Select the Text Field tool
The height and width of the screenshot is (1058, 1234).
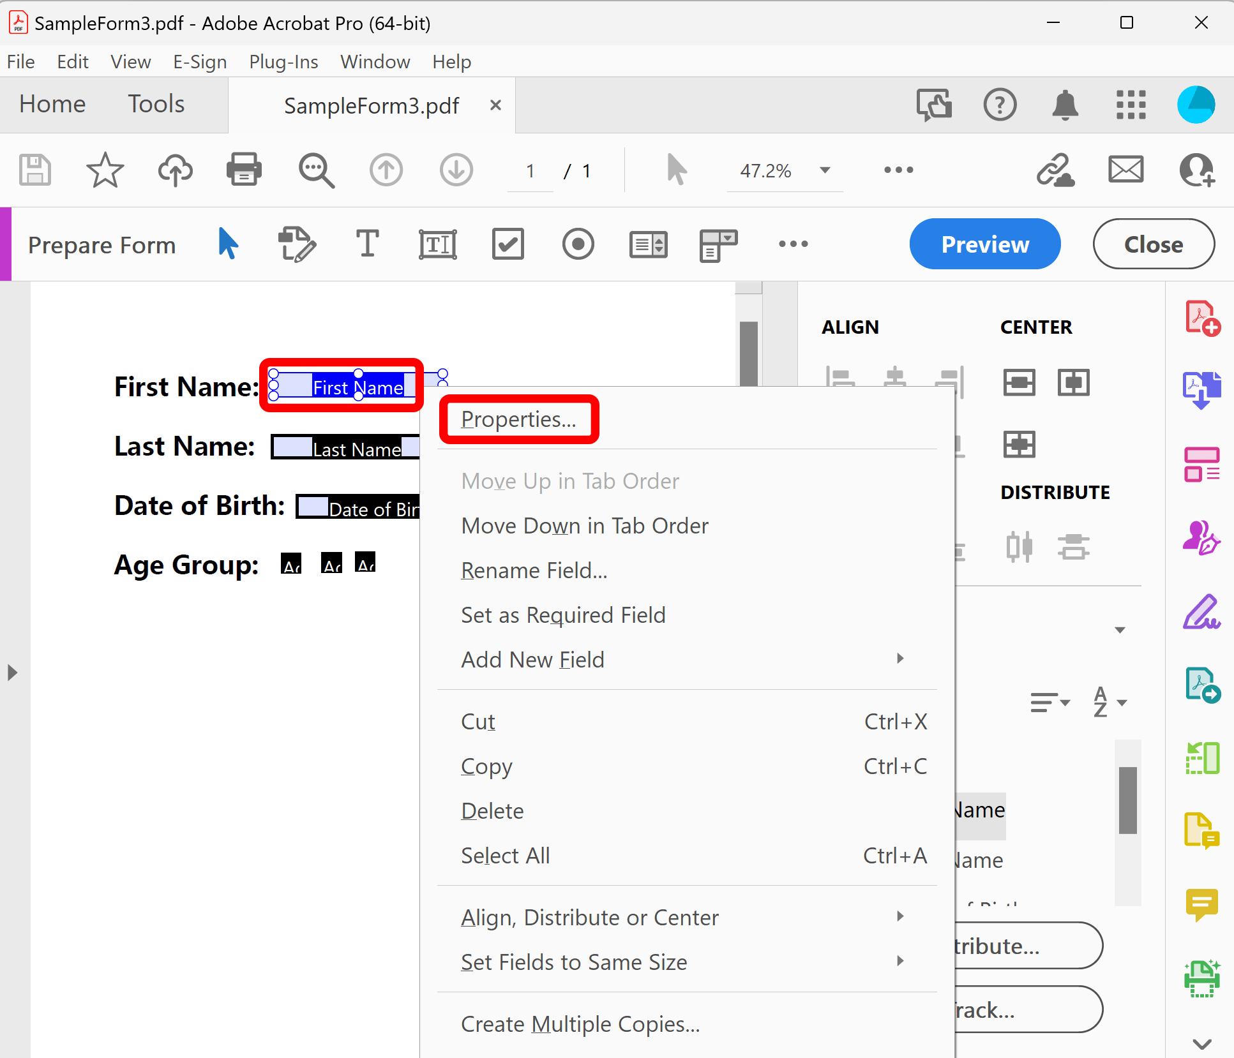click(x=438, y=244)
